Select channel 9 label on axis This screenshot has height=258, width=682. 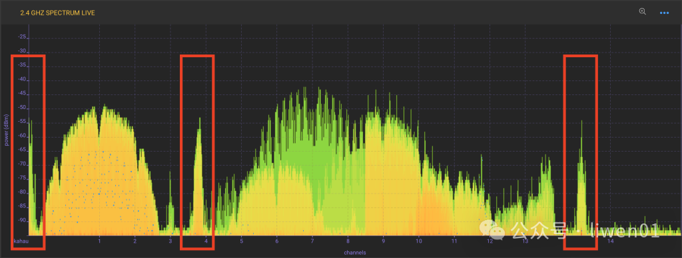(x=383, y=241)
